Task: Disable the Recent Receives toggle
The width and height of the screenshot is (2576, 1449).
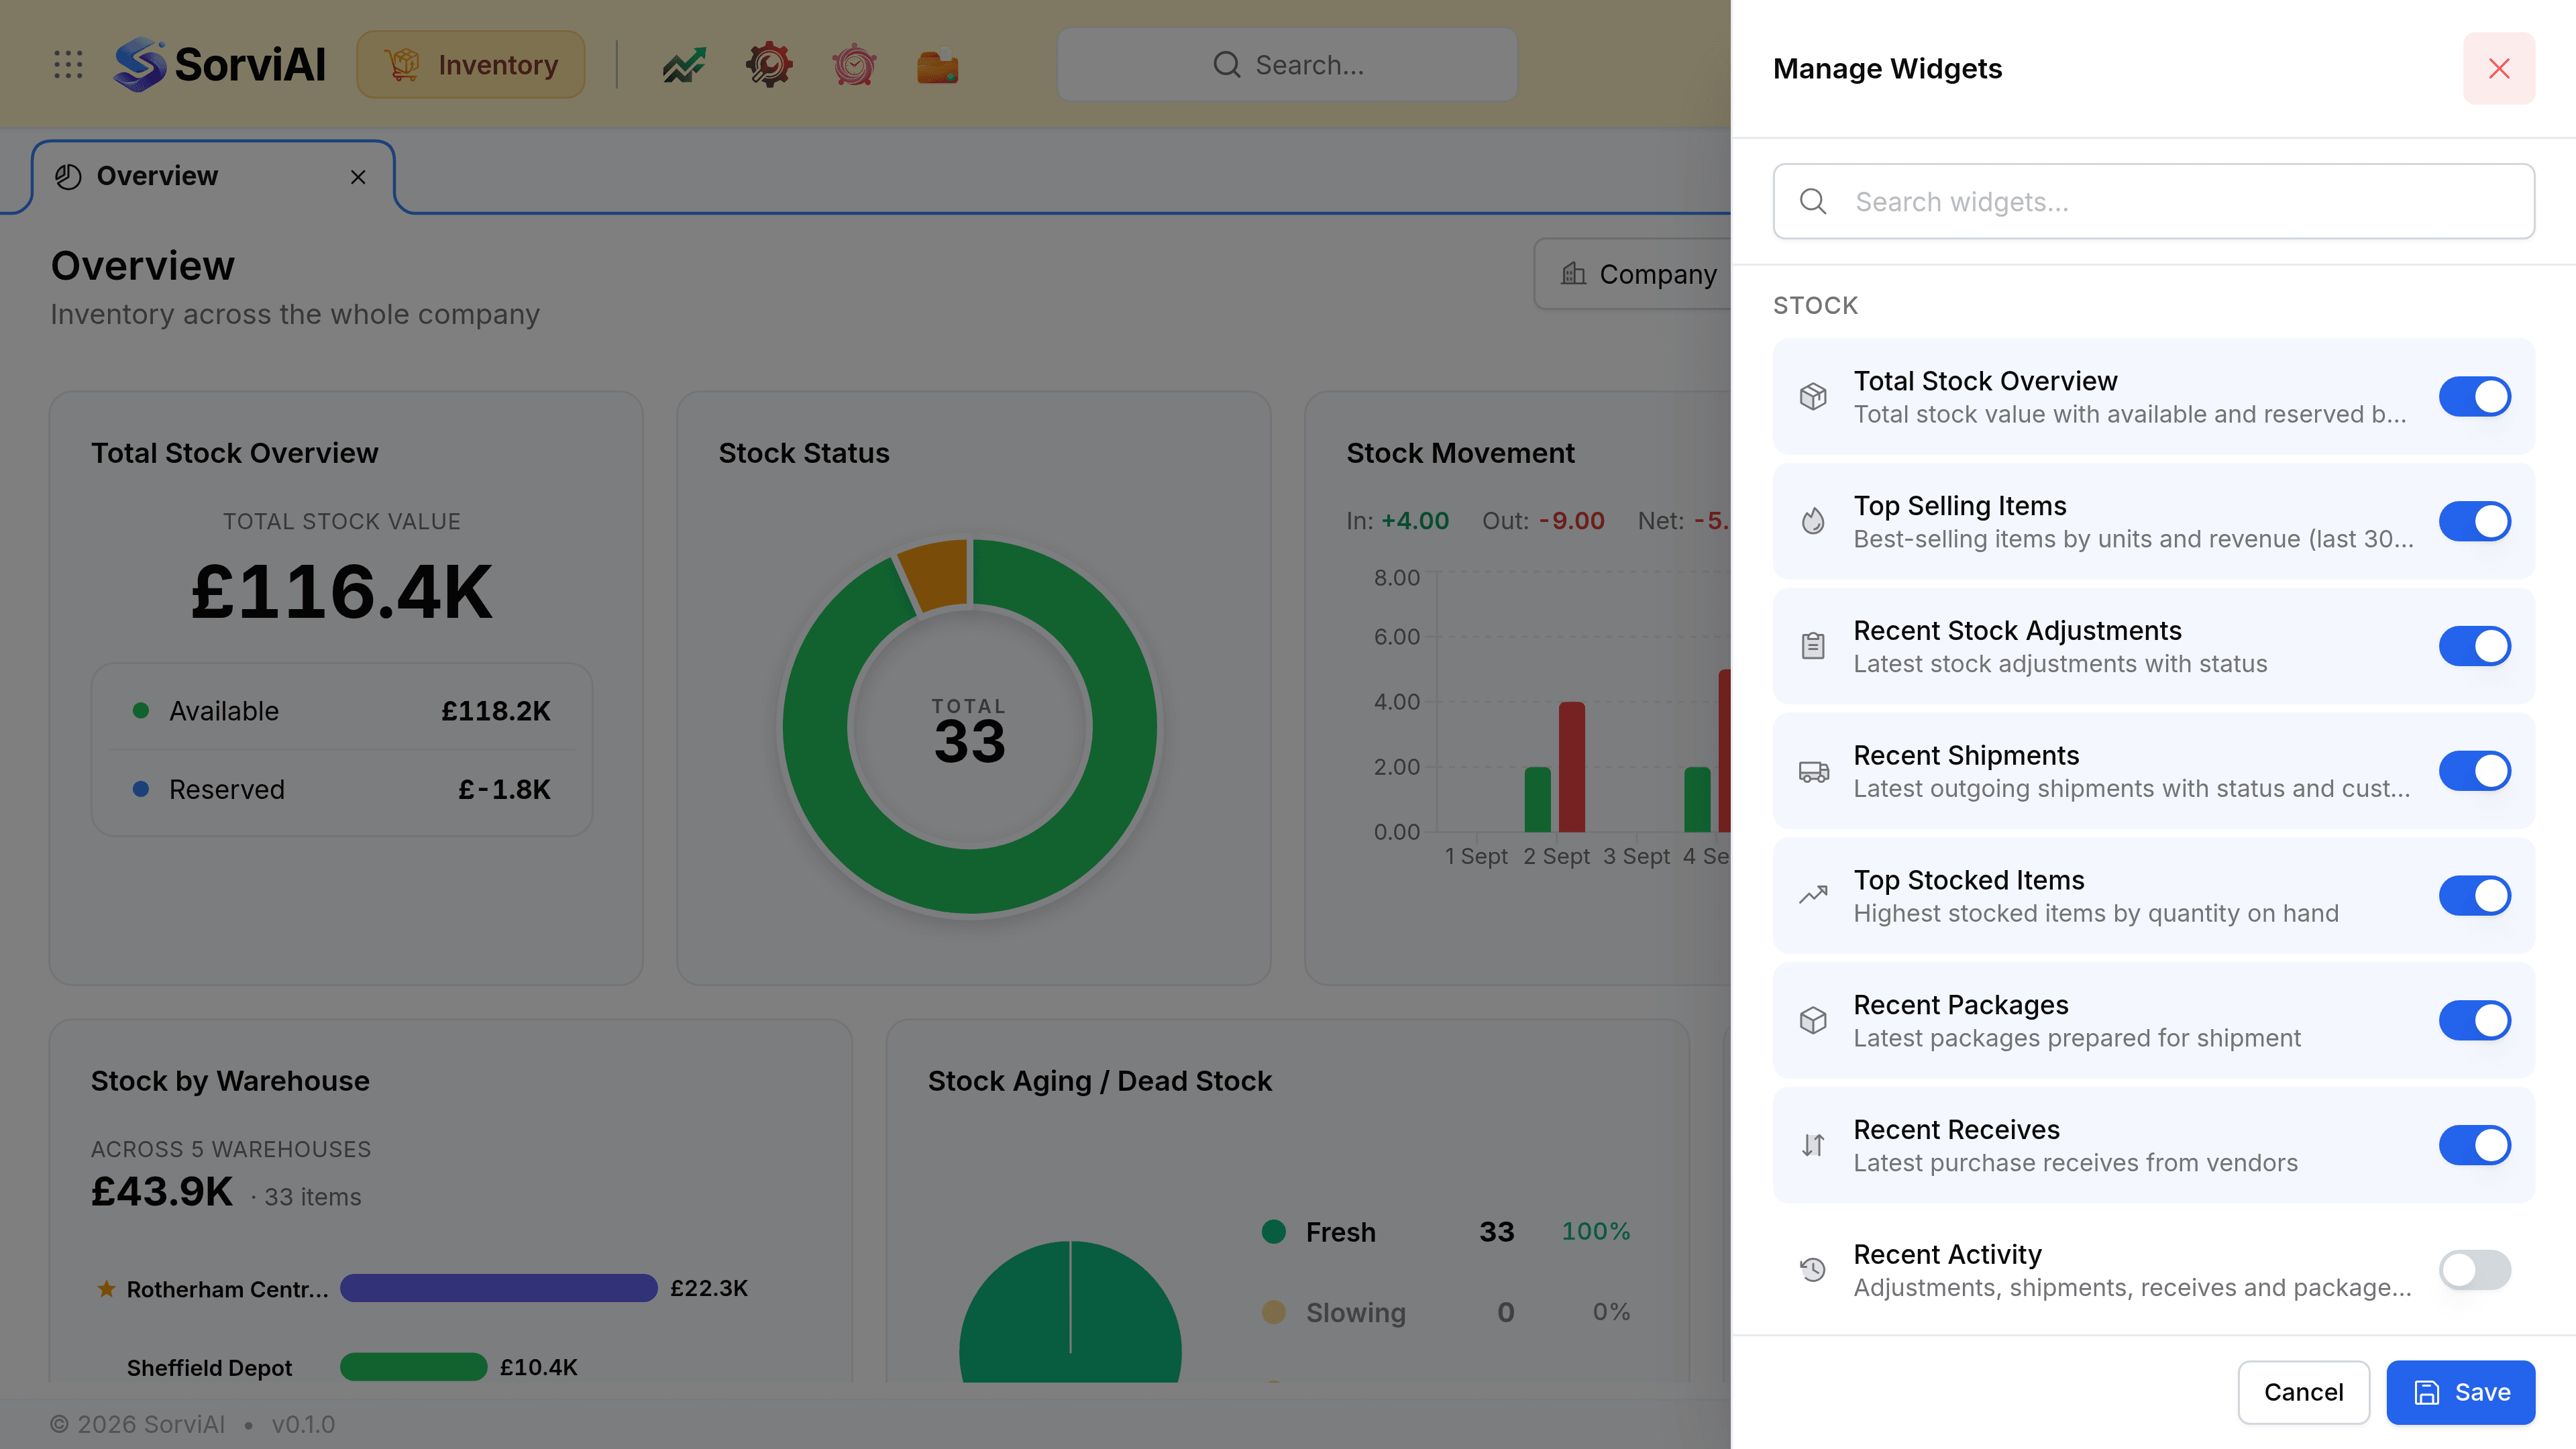Action: tap(2474, 1145)
